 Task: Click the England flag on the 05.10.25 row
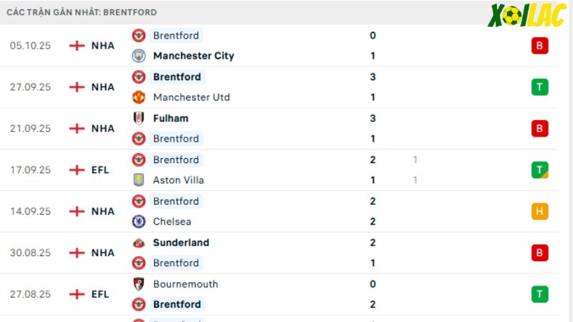coord(77,46)
